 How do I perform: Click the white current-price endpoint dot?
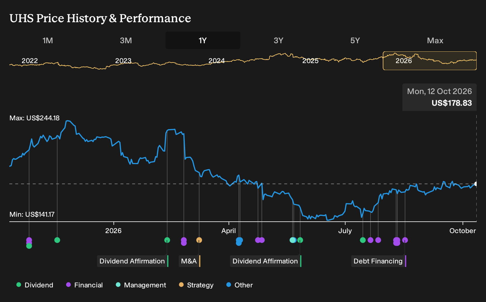pos(476,184)
